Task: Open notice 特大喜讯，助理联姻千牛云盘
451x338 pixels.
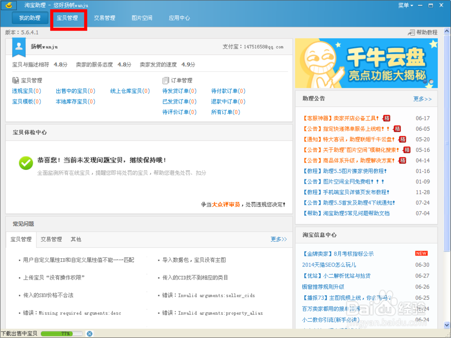Action: click(348, 139)
